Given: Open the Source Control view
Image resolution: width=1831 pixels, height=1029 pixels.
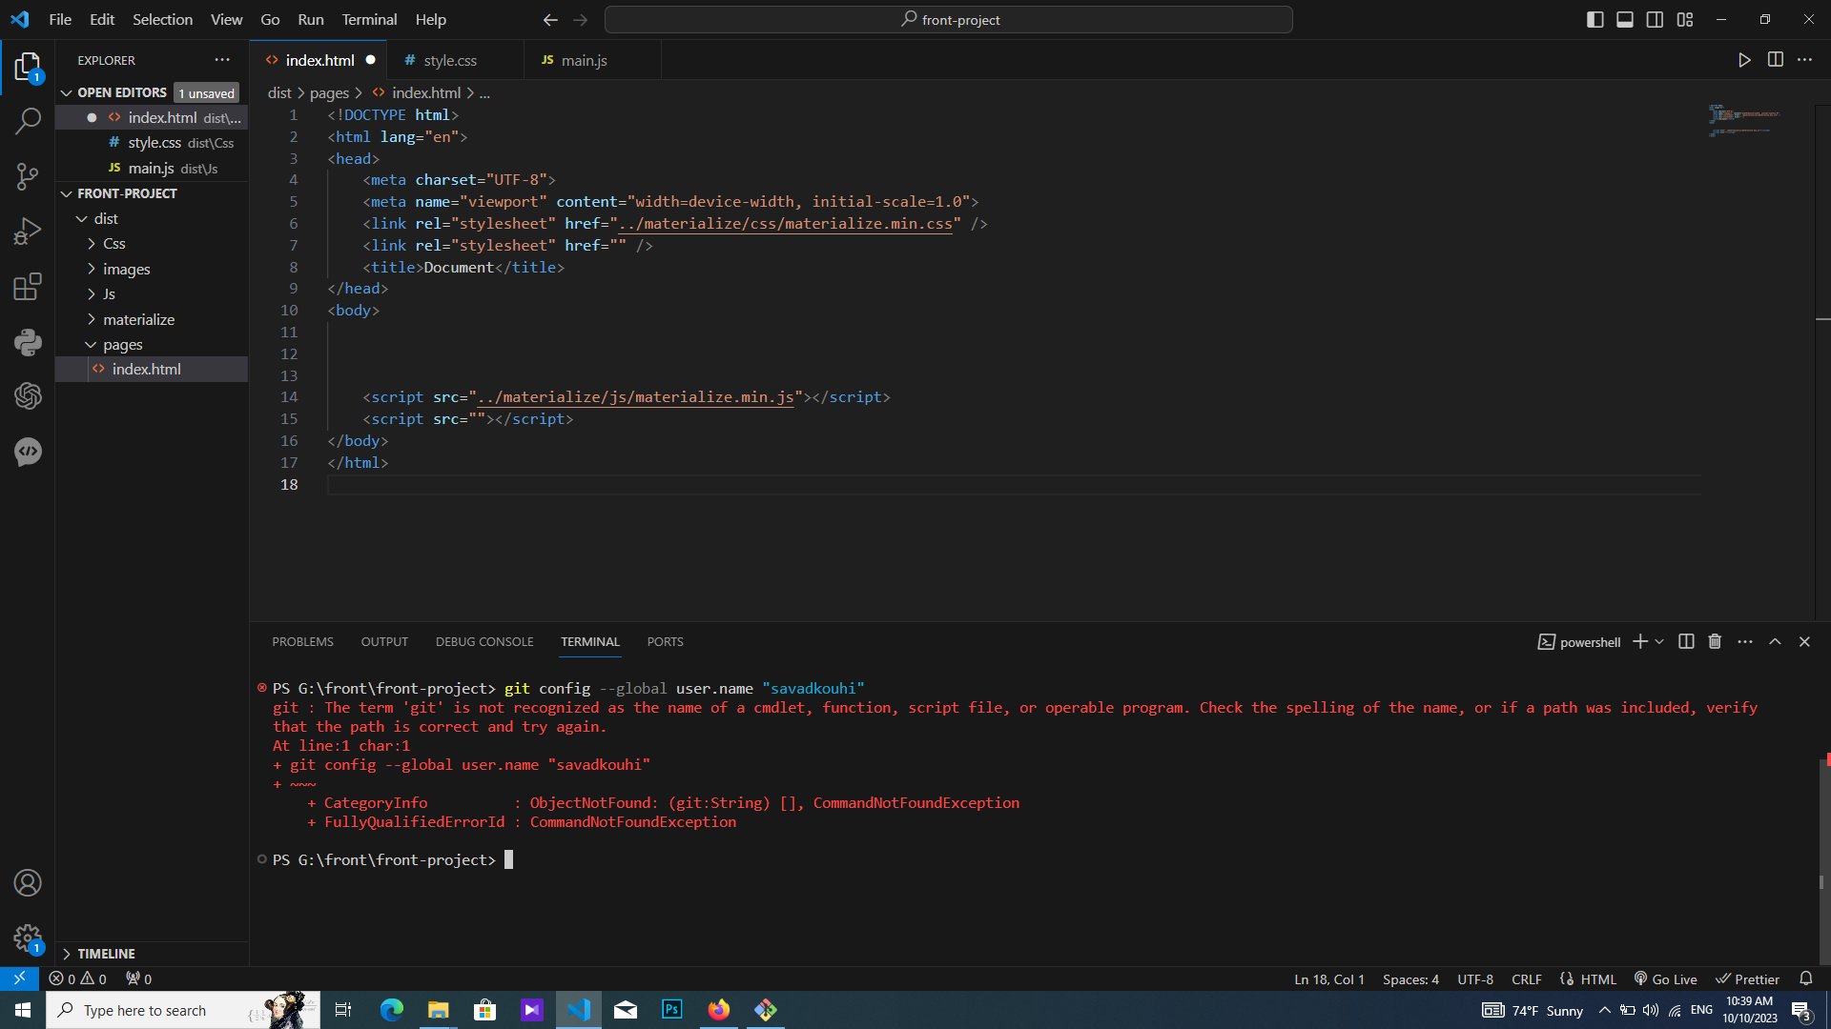Looking at the screenshot, I should tap(28, 176).
